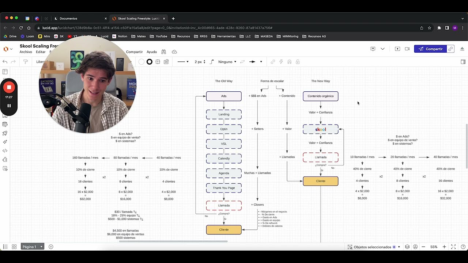Click the accessibility checker icon
468x263 pixels.
tap(415, 247)
